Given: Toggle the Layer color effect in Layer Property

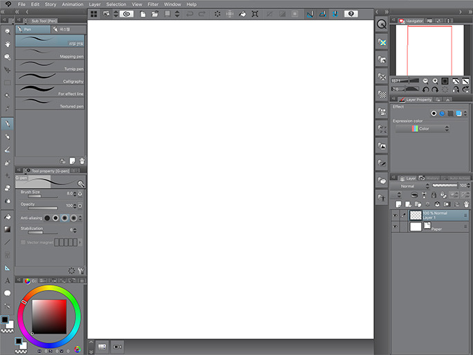Looking at the screenshot, I should (x=459, y=113).
